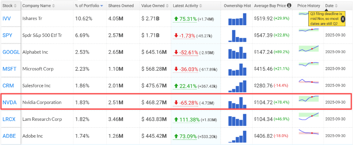Click the Average Buy Price info icon
The height and width of the screenshot is (145, 354).
coord(289,6)
